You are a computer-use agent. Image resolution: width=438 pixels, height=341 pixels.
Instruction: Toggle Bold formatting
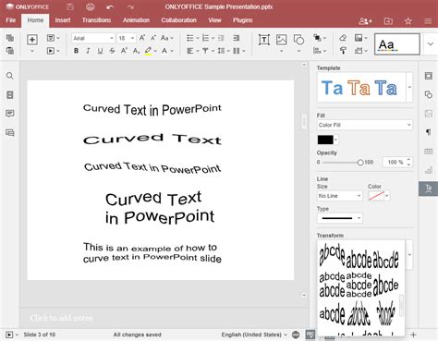pos(76,51)
